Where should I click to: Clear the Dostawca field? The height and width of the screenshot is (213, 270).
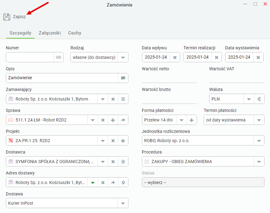pos(113,162)
